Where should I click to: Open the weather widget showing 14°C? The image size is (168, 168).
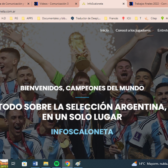pyautogui.click(x=150, y=164)
